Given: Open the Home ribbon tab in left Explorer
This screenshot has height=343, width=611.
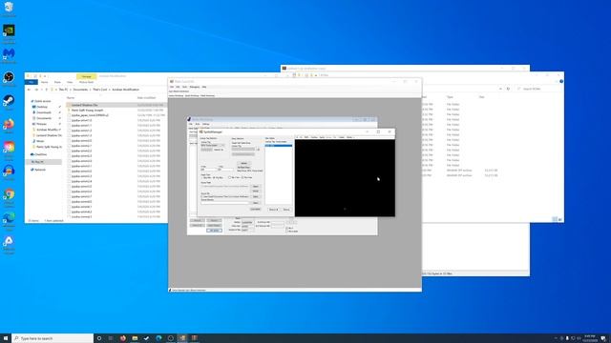Looking at the screenshot, I should [45, 82].
